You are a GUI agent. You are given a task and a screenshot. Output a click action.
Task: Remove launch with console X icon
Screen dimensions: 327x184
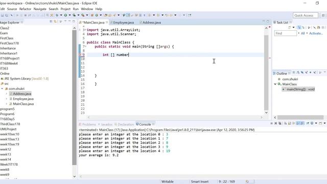coord(276,123)
